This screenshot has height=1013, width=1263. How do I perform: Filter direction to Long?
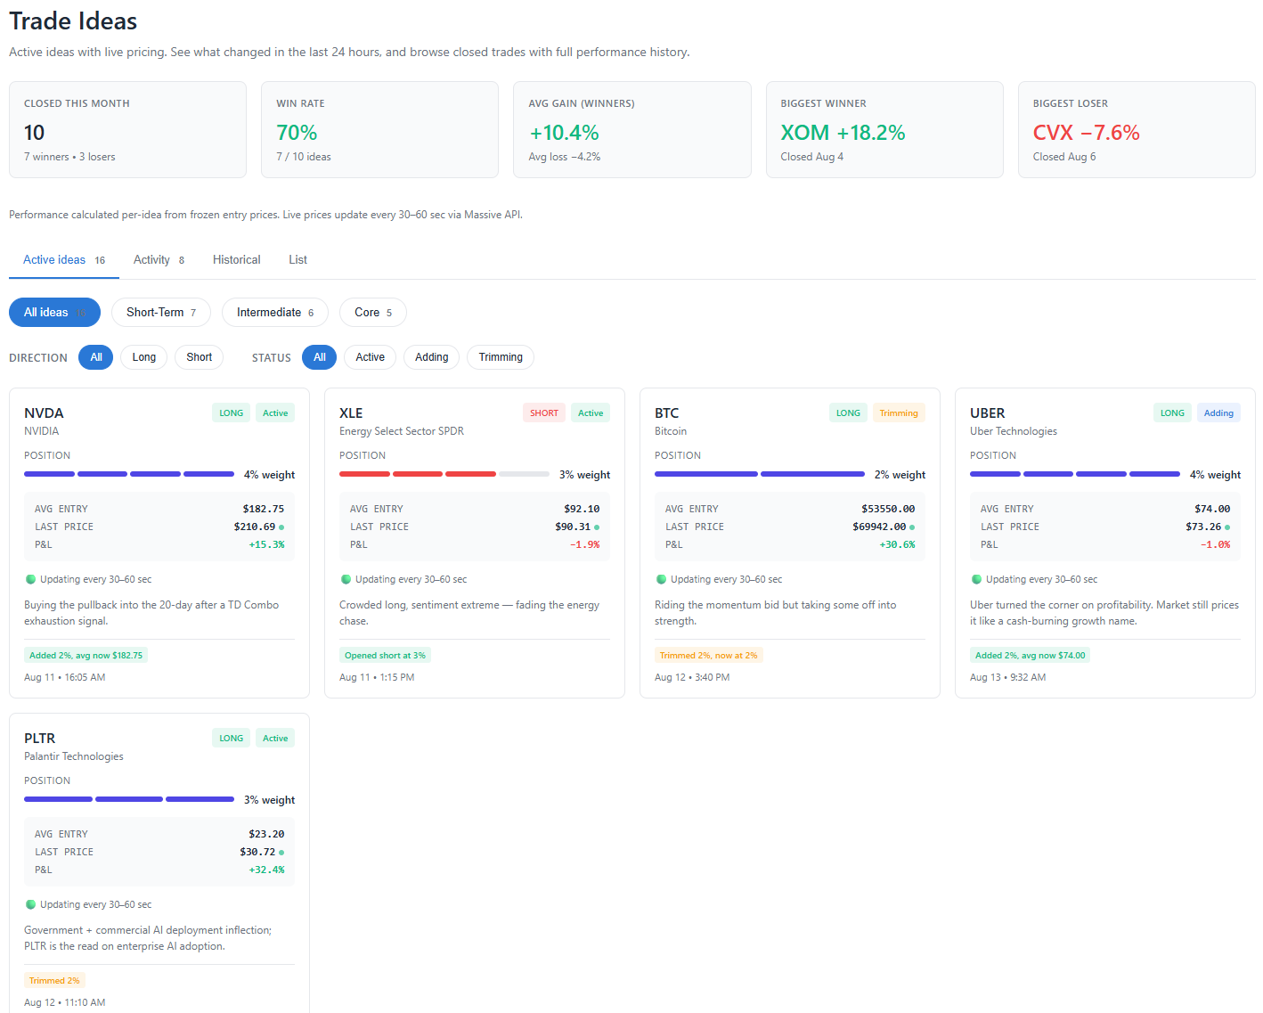(x=144, y=357)
